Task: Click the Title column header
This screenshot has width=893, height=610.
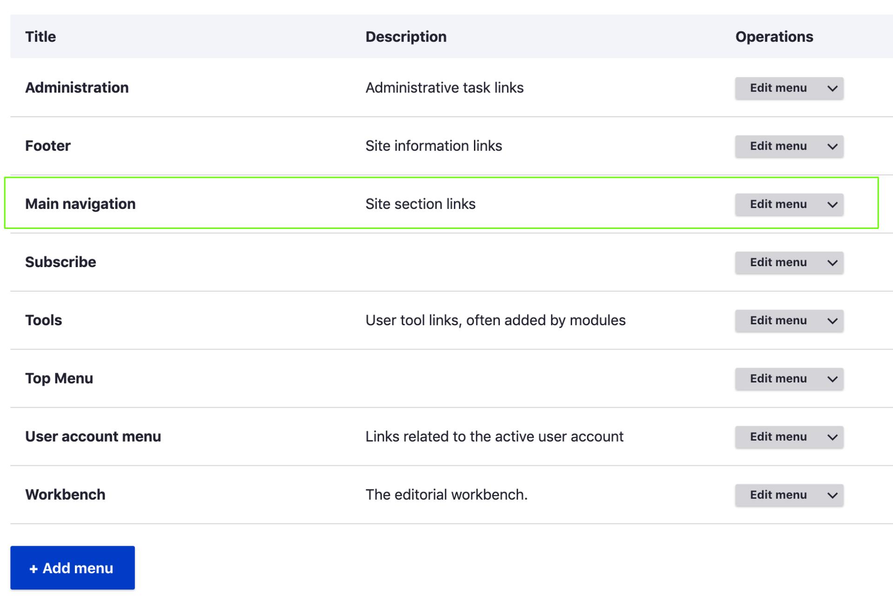Action: pos(40,36)
